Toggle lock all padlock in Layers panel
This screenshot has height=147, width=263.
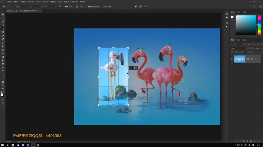point(248,52)
